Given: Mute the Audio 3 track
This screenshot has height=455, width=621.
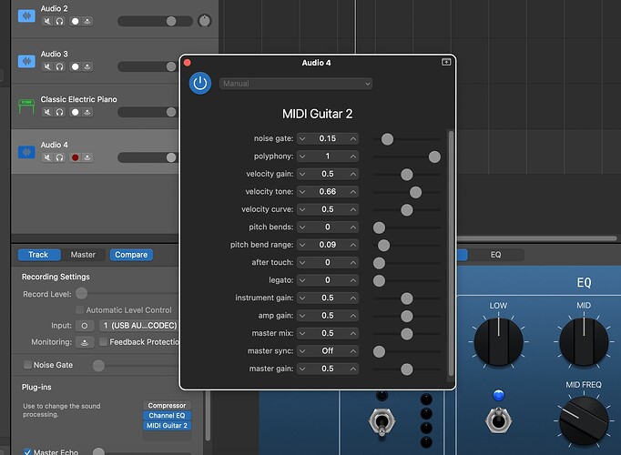Looking at the screenshot, I should point(47,66).
